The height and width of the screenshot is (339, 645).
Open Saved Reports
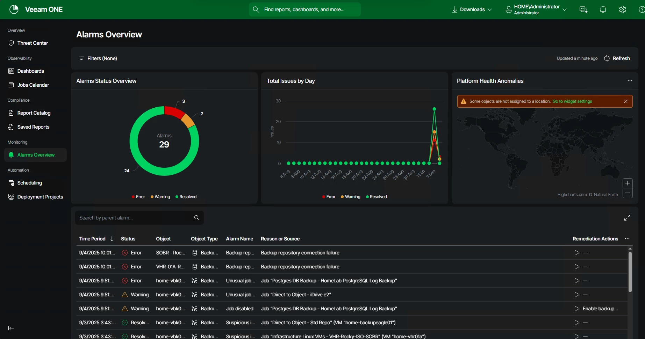[33, 127]
